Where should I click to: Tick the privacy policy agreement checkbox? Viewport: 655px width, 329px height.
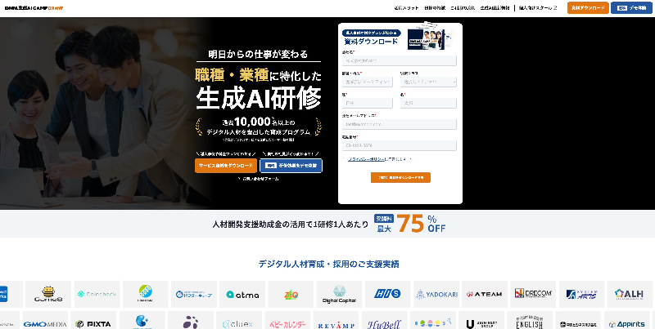(x=345, y=160)
